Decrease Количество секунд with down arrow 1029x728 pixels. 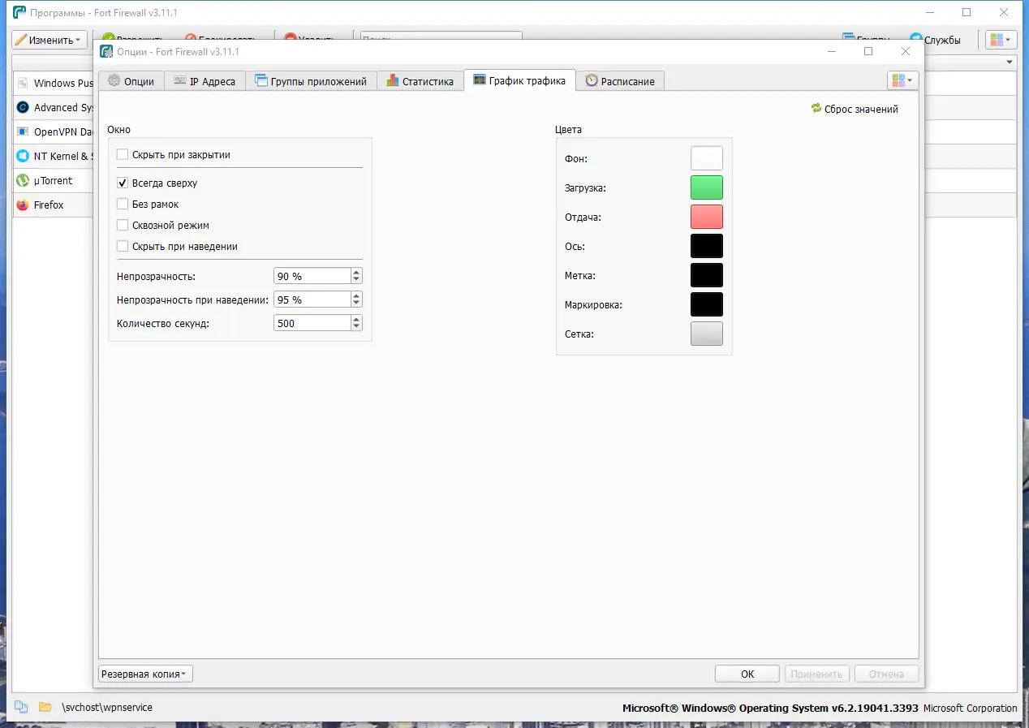(356, 327)
